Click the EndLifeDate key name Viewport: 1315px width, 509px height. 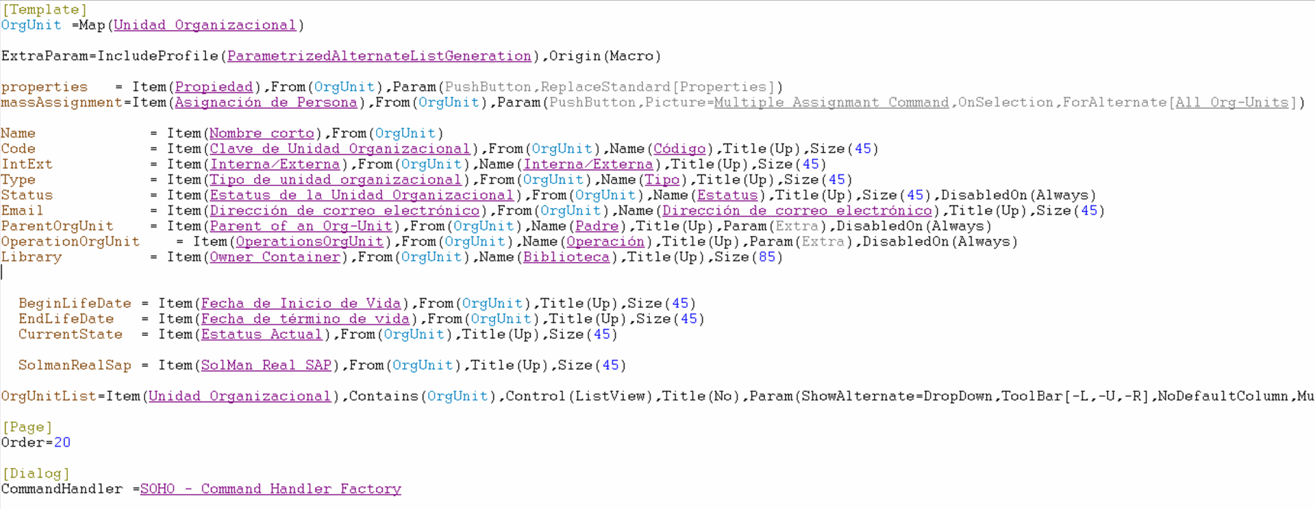coord(66,319)
